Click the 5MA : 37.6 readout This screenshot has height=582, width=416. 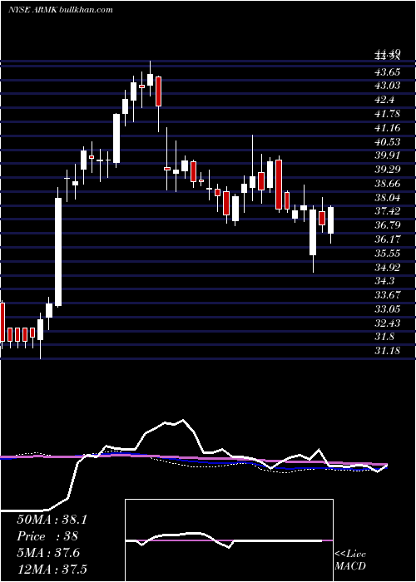tap(48, 553)
